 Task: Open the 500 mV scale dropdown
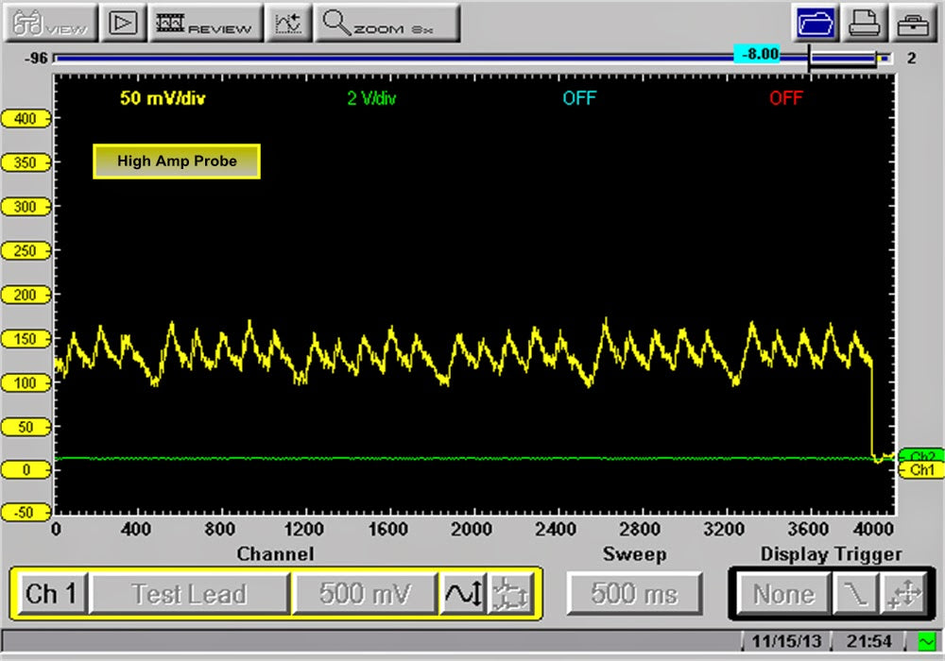[x=365, y=594]
